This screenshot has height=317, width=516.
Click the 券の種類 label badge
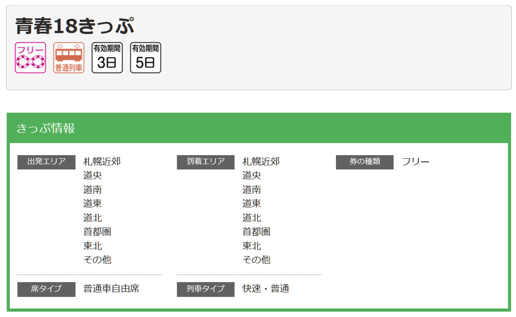(x=365, y=162)
